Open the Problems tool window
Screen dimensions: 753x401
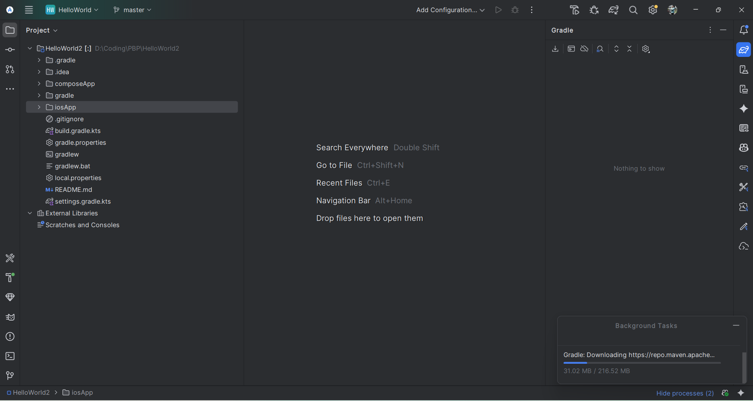[10, 337]
